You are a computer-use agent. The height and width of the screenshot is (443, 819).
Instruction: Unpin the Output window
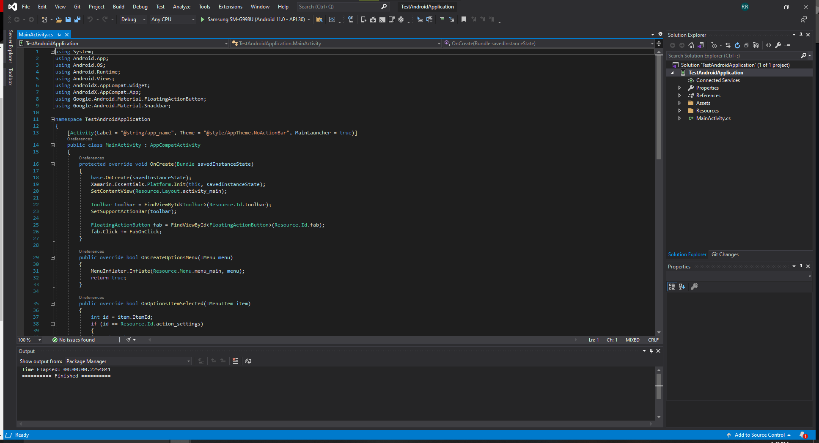point(651,351)
